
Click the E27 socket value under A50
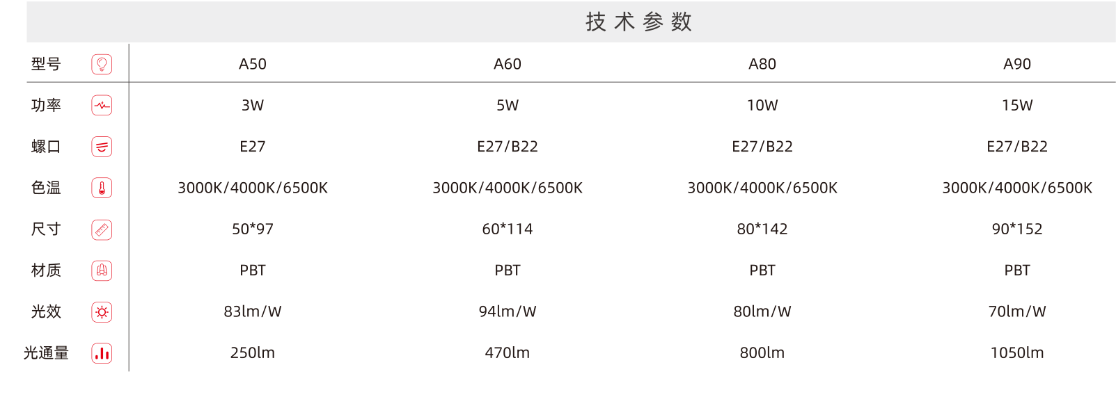coord(253,147)
